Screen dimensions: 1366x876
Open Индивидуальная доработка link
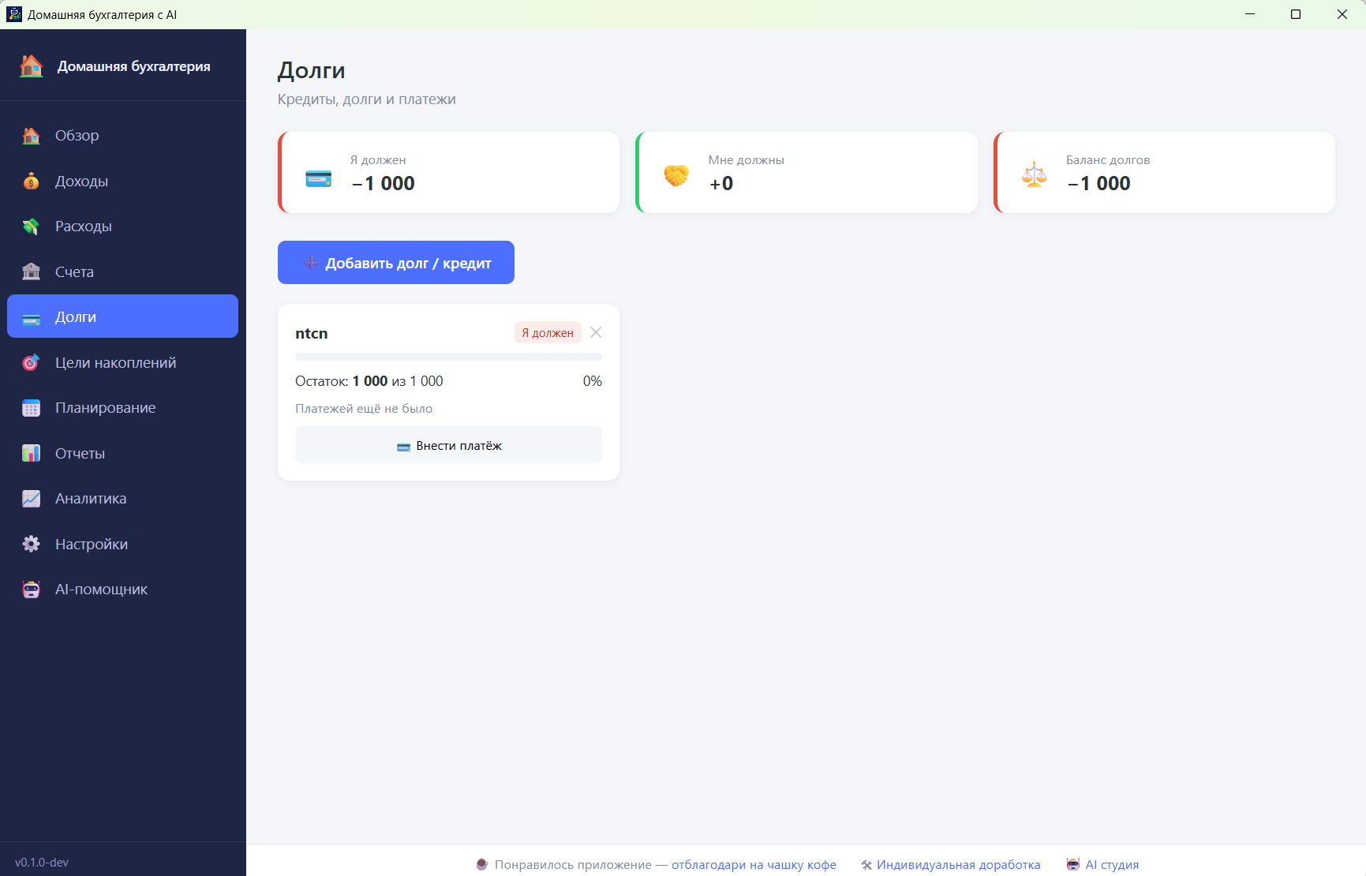(x=958, y=865)
